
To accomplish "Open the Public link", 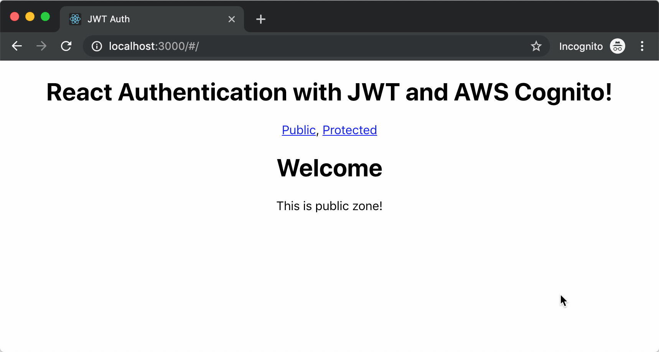I will pyautogui.click(x=298, y=130).
